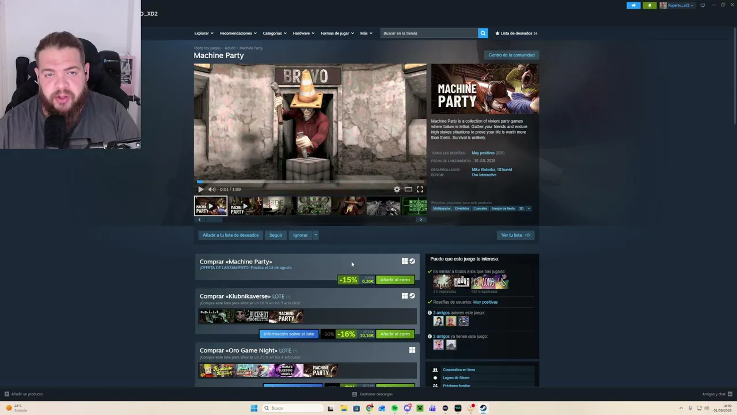Click 'Todos los juegos' breadcrumb link
This screenshot has height=415, width=737.
click(x=207, y=48)
